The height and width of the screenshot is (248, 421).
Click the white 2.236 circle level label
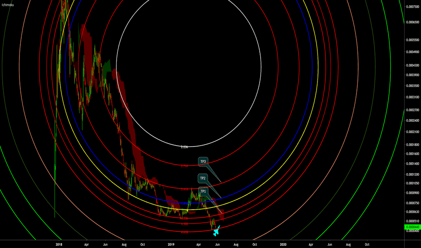click(184, 147)
